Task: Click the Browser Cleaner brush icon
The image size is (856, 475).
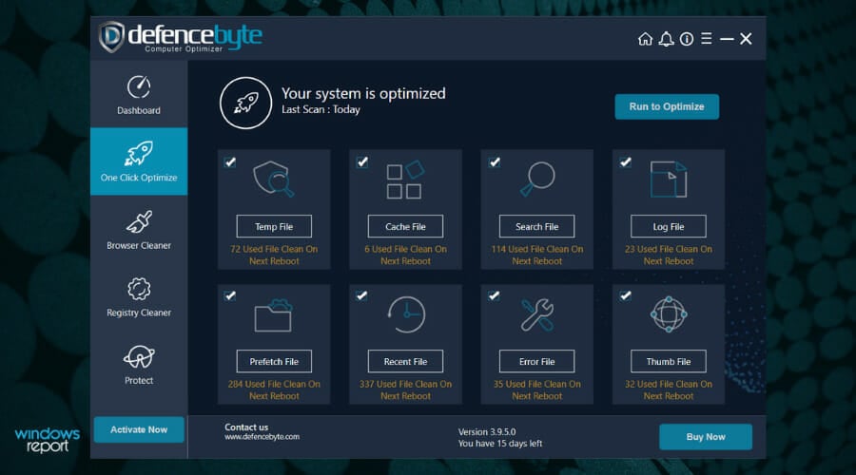Action: pyautogui.click(x=139, y=221)
